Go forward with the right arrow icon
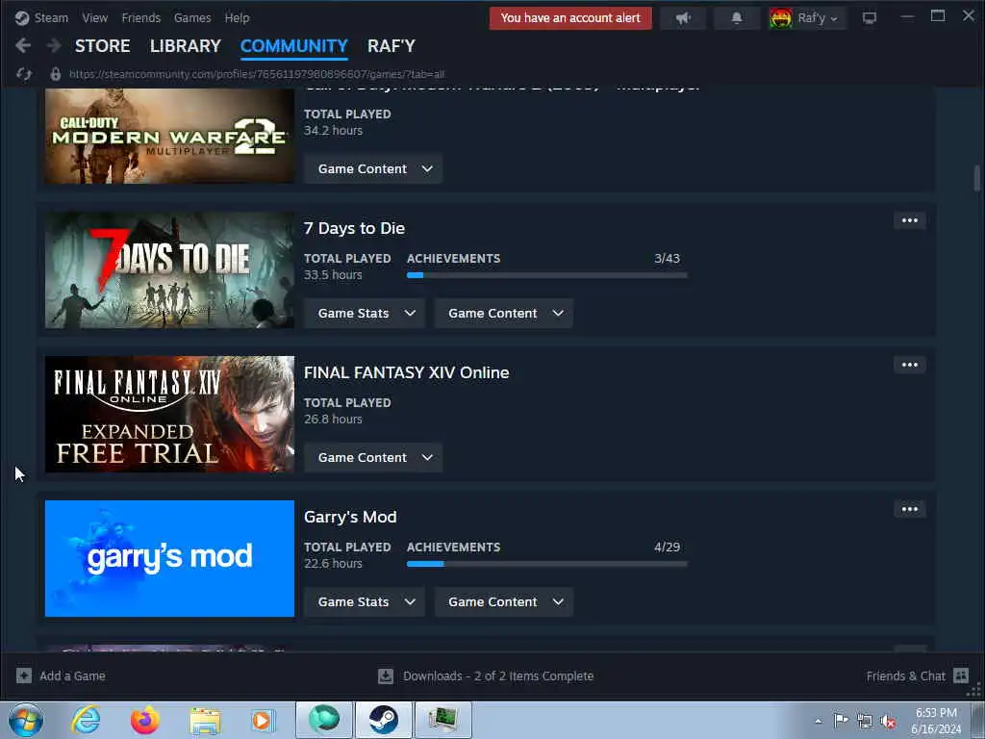Screen dimensions: 985x739 coord(54,46)
